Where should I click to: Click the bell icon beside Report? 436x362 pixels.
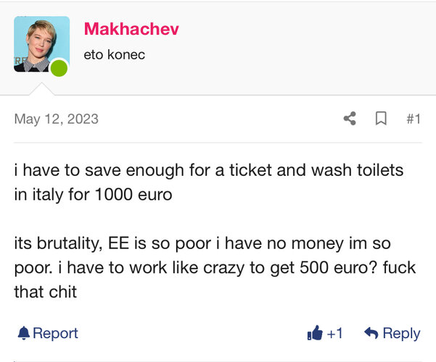[23, 333]
